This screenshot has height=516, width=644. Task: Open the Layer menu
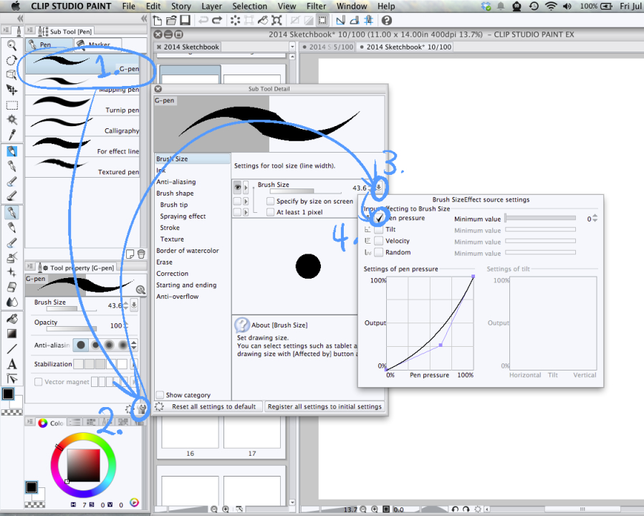click(211, 6)
